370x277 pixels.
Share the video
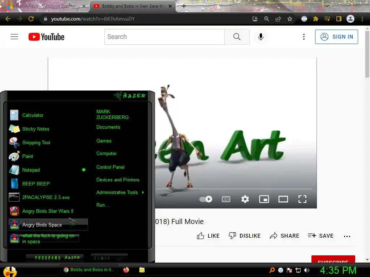point(284,236)
